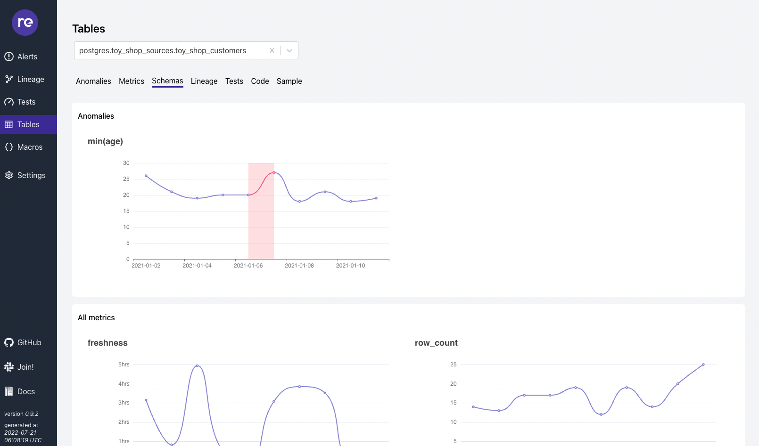The height and width of the screenshot is (446, 759).
Task: Click the Docs book icon
Action: [9, 391]
